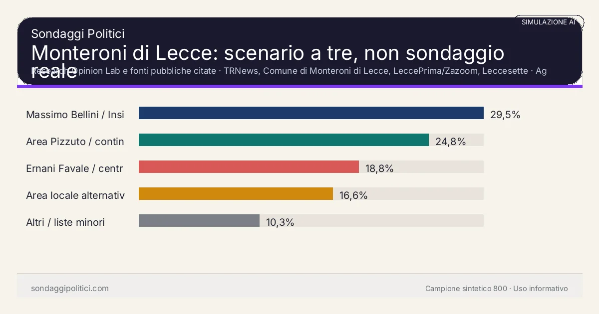
Task: Click the 16,6% value label
Action: pyautogui.click(x=353, y=195)
